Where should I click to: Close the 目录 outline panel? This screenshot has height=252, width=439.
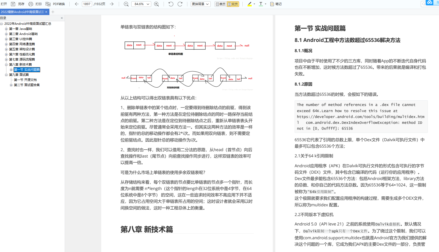pos(62,18)
